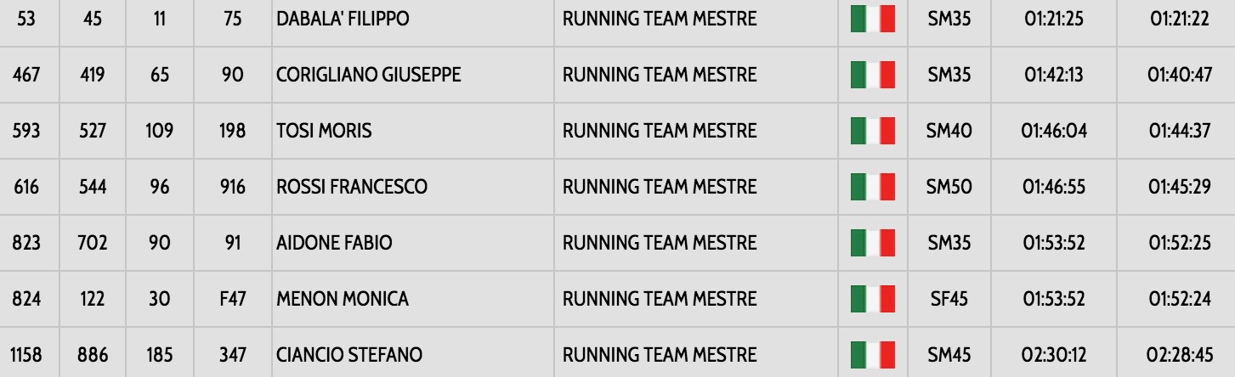Click the ROSSI FRANCESCO runner name
This screenshot has height=377, width=1235.
352,187
